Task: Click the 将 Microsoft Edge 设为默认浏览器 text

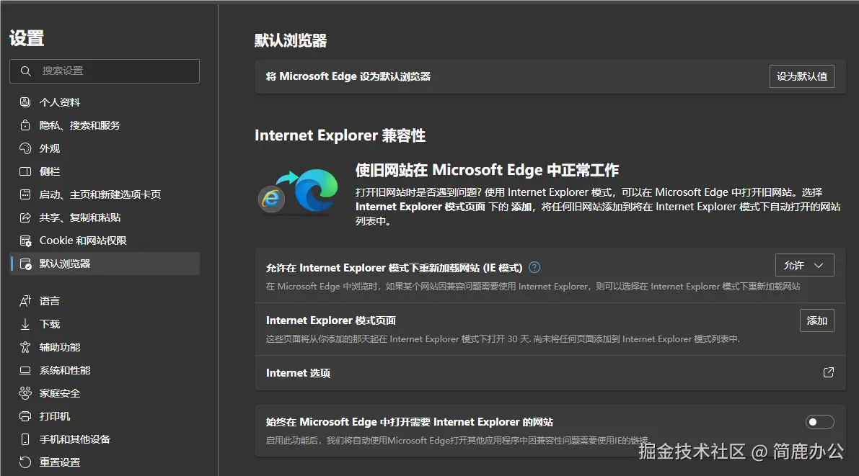Action: 348,76
